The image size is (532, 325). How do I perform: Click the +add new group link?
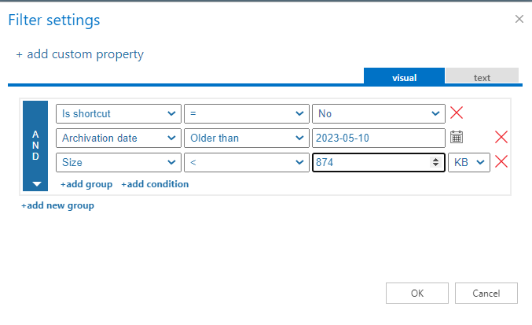tap(57, 205)
